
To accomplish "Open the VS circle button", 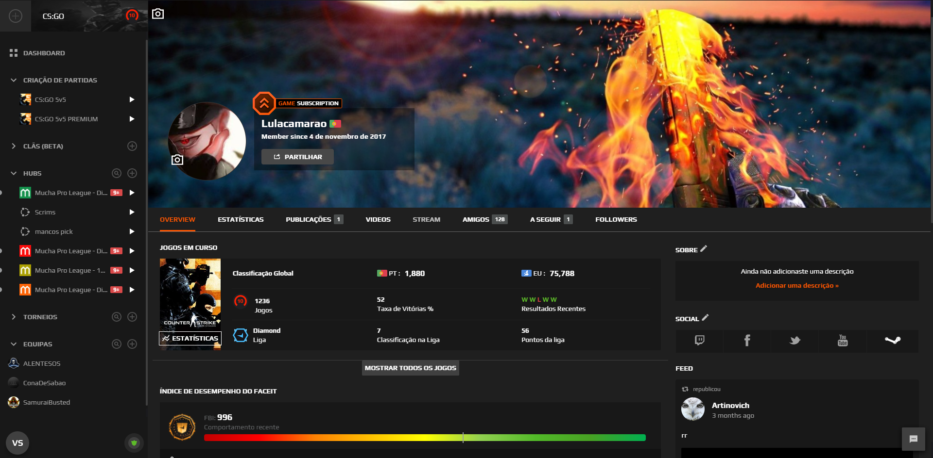I will pyautogui.click(x=17, y=443).
